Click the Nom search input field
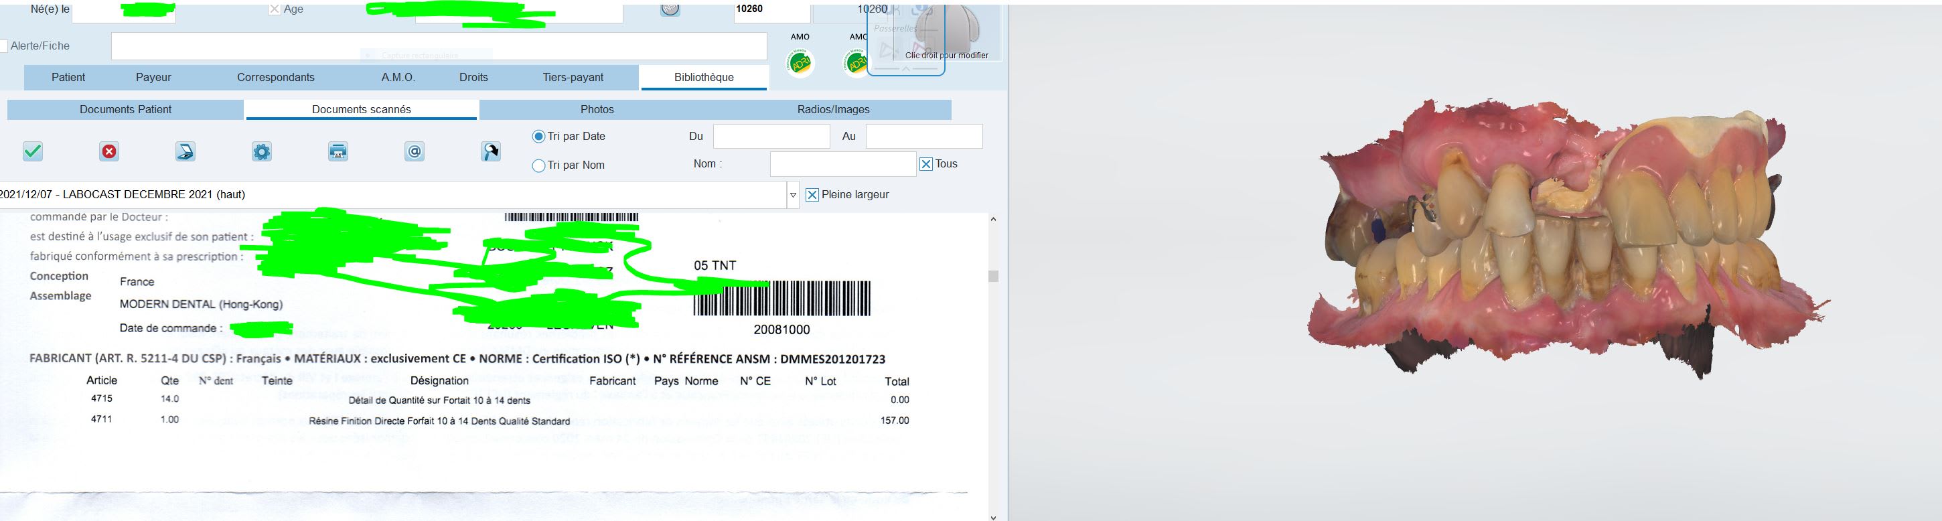The height and width of the screenshot is (521, 1942). (842, 164)
